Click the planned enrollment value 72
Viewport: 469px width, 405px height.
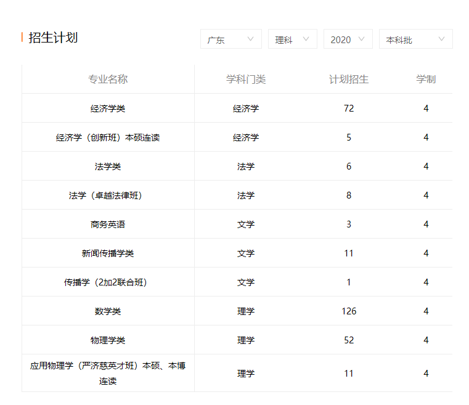coord(349,108)
